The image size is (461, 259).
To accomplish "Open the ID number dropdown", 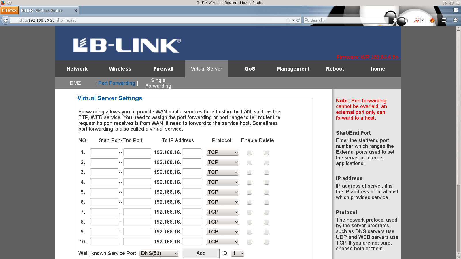I will pos(237,254).
